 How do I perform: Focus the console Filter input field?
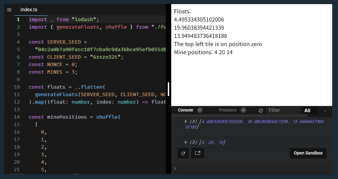(x=283, y=110)
